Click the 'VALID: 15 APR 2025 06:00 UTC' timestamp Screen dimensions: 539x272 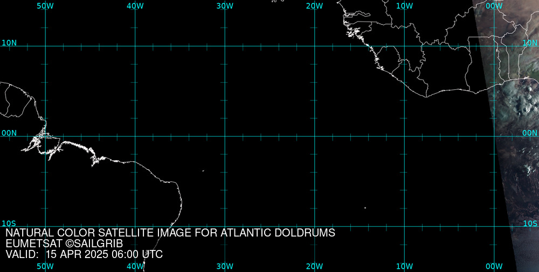click(84, 254)
